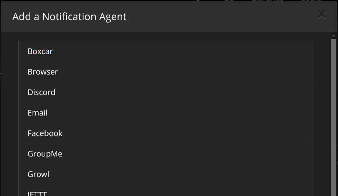Open Facebook agent setup
The image size is (338, 196).
[166, 133]
